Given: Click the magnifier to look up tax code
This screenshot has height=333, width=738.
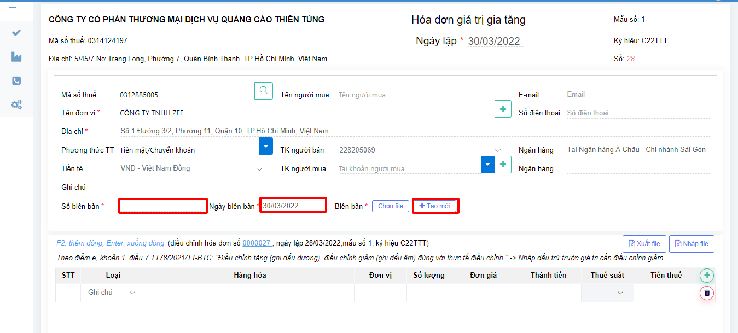Looking at the screenshot, I should coord(263,90).
